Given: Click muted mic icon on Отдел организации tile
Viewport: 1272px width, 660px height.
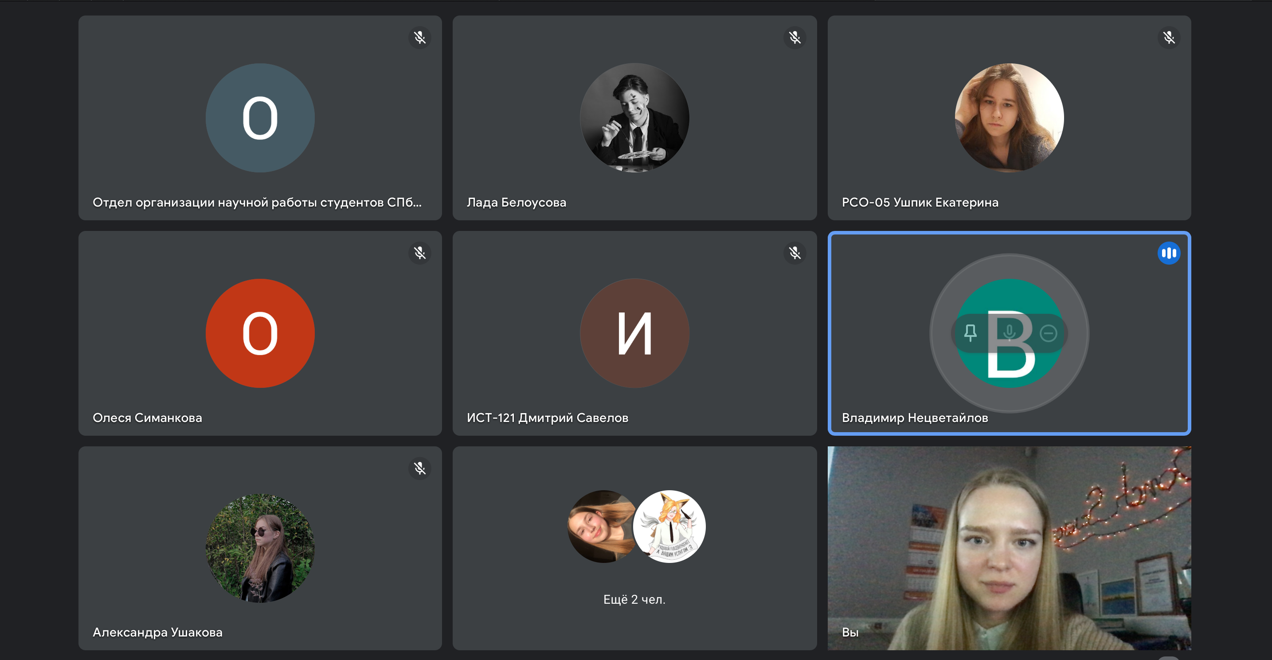Looking at the screenshot, I should (x=420, y=38).
